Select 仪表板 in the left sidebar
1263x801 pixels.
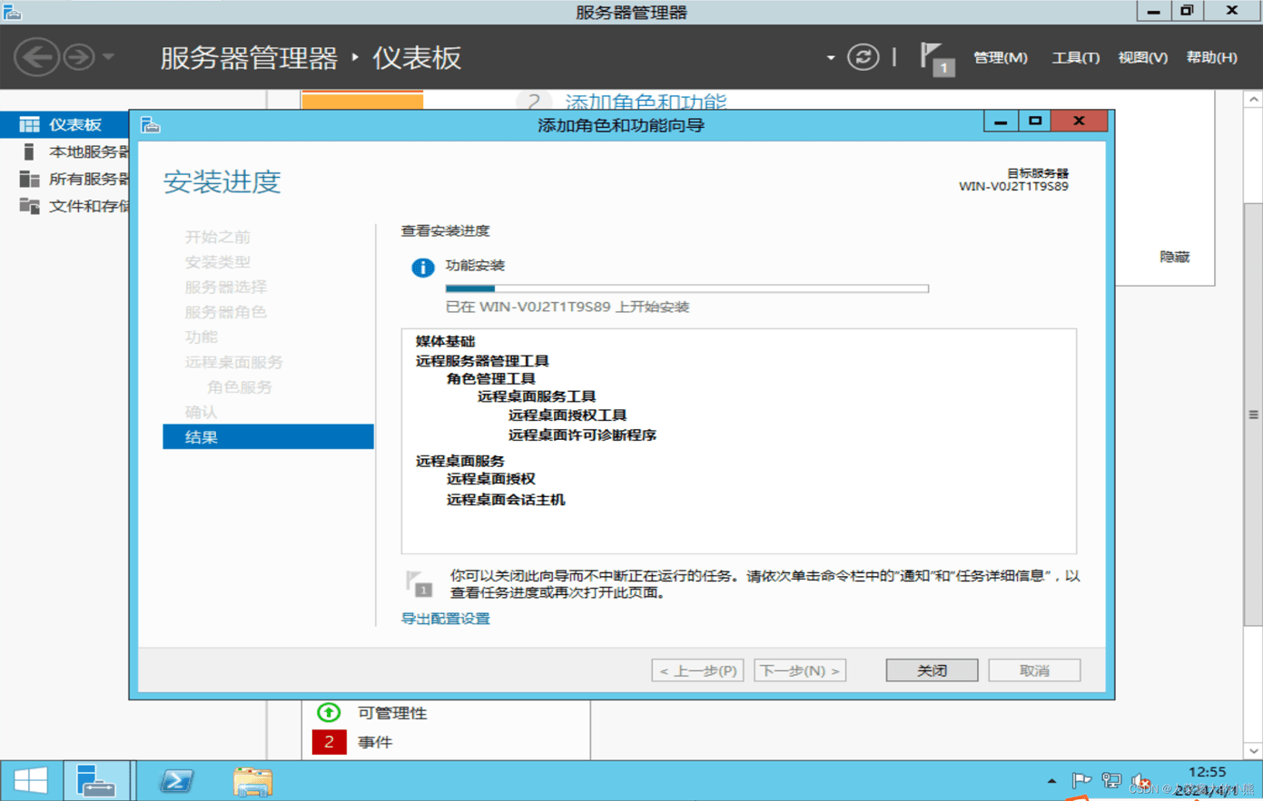point(74,124)
